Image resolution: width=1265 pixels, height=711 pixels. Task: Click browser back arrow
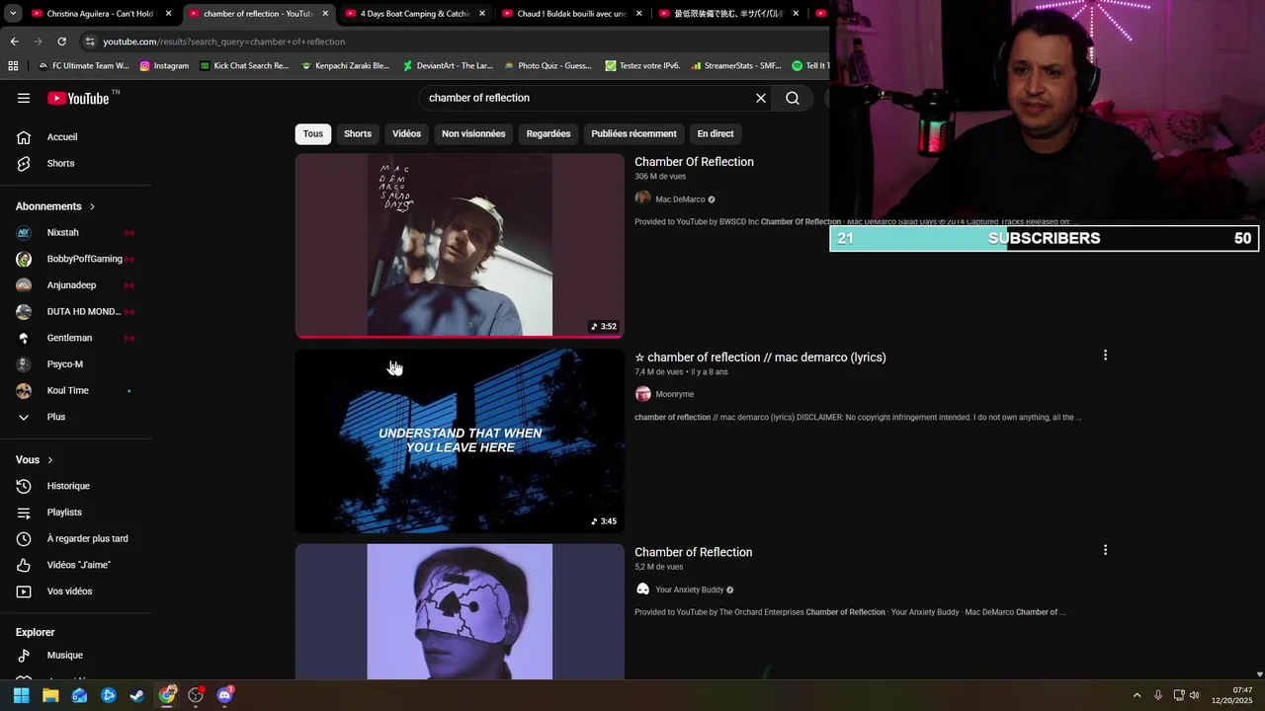[x=15, y=41]
